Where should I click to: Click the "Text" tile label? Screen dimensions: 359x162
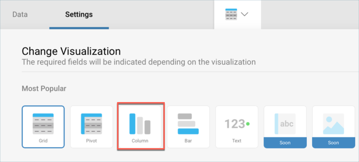237,141
